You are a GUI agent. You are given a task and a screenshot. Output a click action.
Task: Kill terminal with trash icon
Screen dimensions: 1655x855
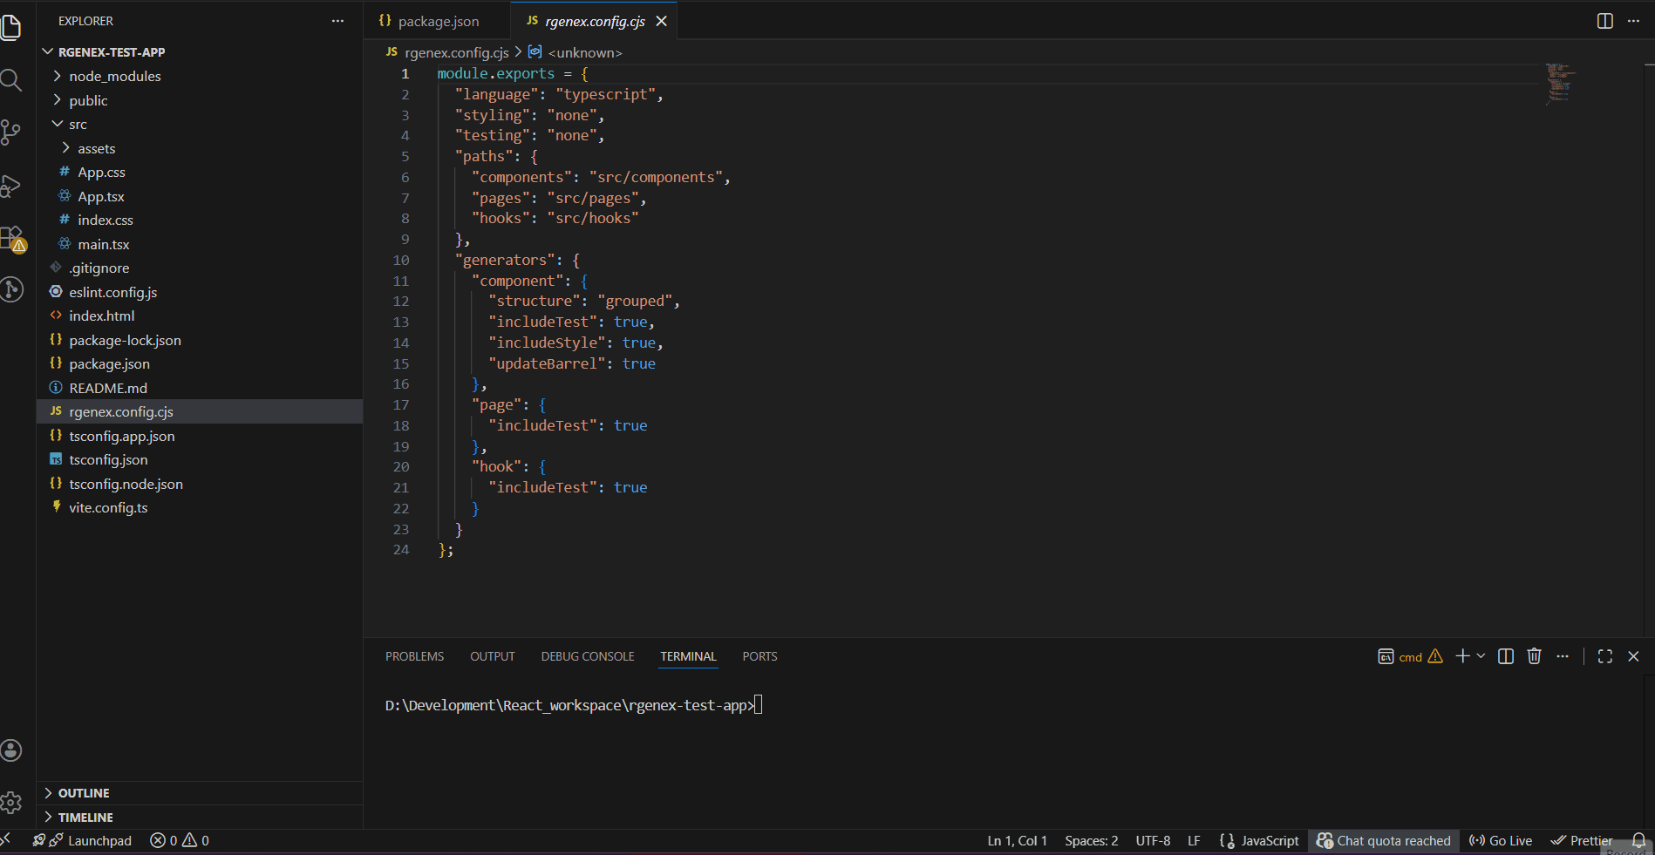click(1535, 656)
